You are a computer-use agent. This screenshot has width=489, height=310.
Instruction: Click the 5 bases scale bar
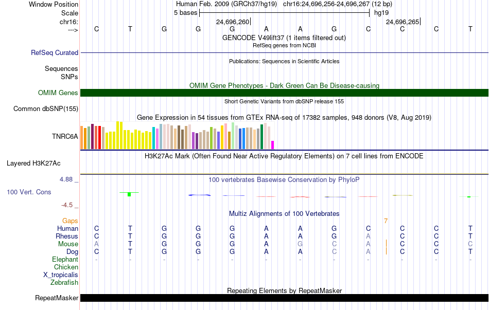pyautogui.click(x=284, y=13)
